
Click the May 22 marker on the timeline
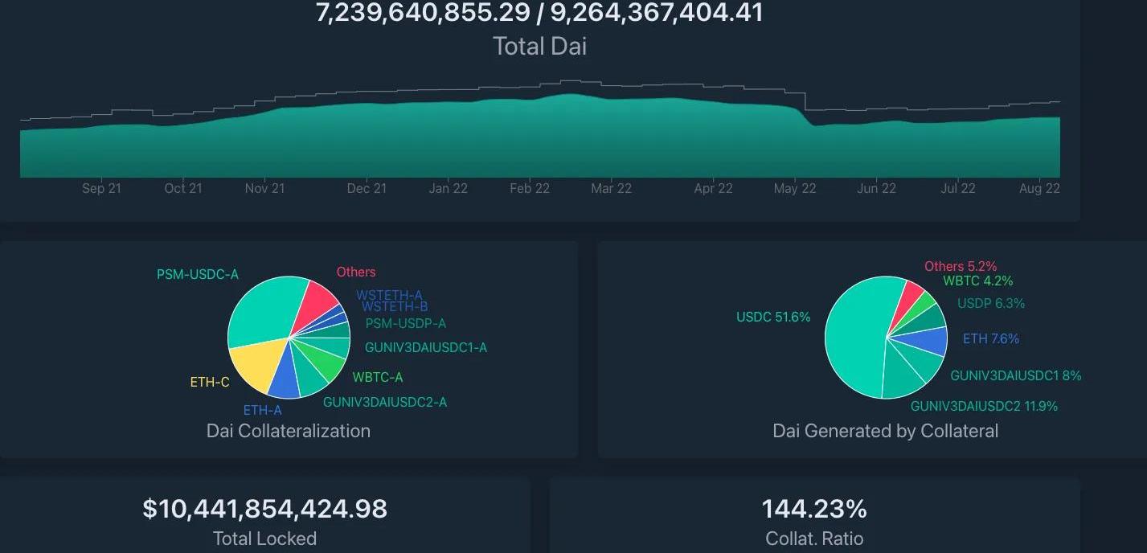(x=794, y=188)
